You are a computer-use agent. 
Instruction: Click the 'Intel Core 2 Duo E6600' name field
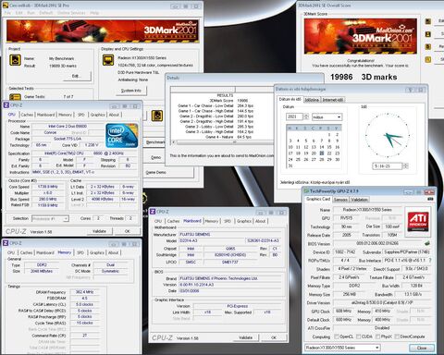tap(68, 127)
